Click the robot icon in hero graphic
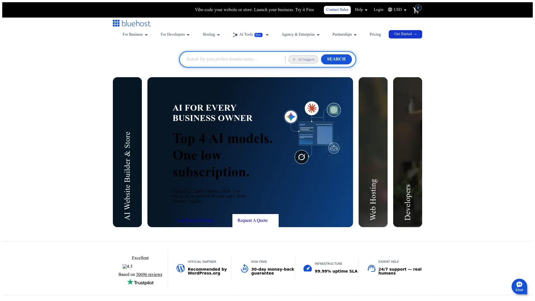The image size is (535, 301). [x=334, y=148]
